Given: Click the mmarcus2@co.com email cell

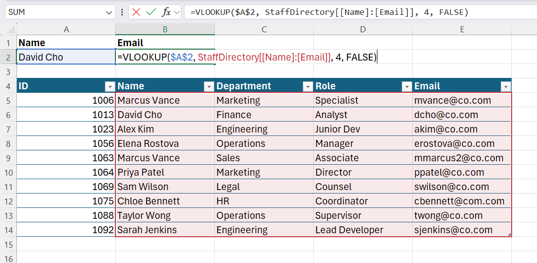Looking at the screenshot, I should (x=462, y=158).
